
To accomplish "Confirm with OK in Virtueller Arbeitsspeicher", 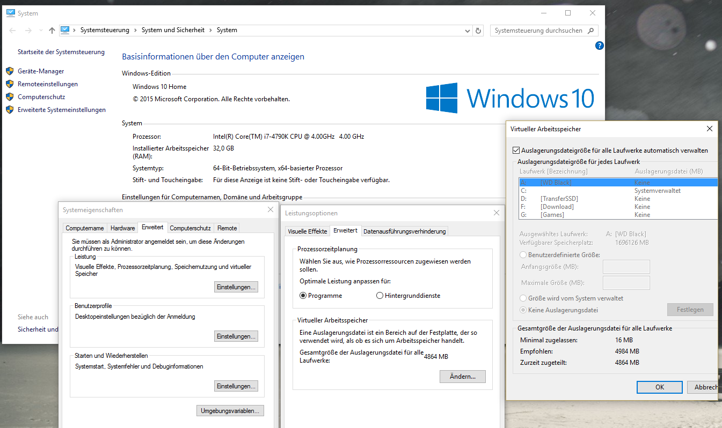I will pyautogui.click(x=660, y=387).
